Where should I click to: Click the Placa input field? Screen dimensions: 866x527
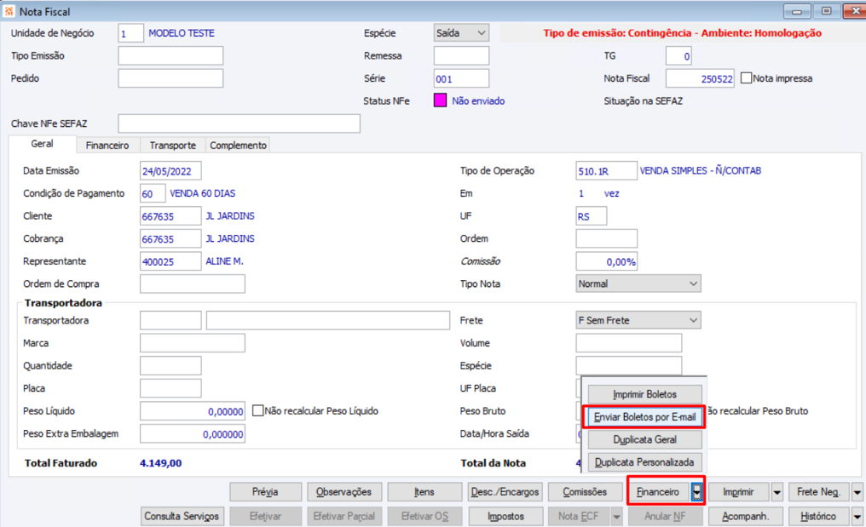click(x=170, y=388)
